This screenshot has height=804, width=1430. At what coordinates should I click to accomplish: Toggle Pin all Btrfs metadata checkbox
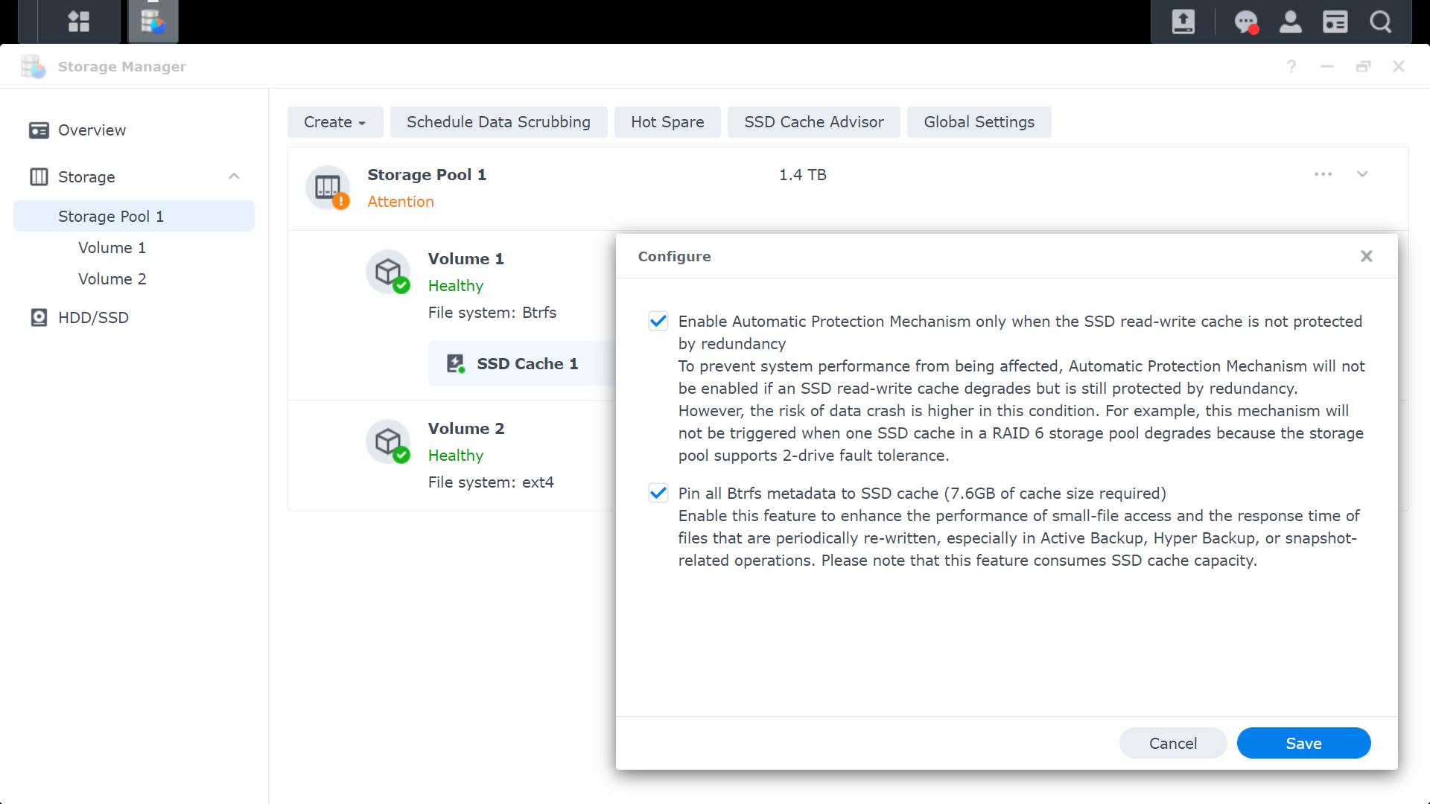[x=658, y=493]
